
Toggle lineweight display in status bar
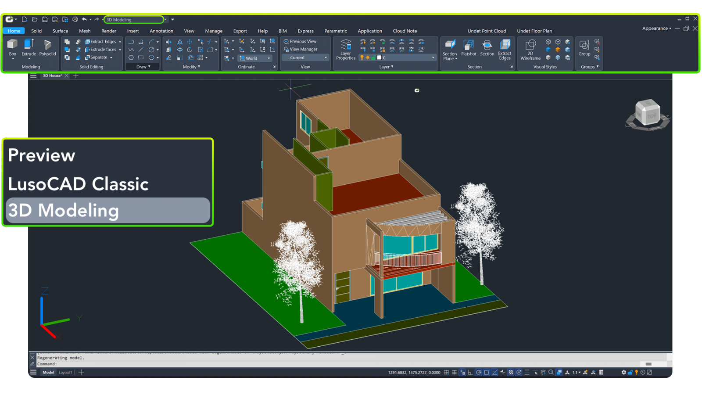527,372
